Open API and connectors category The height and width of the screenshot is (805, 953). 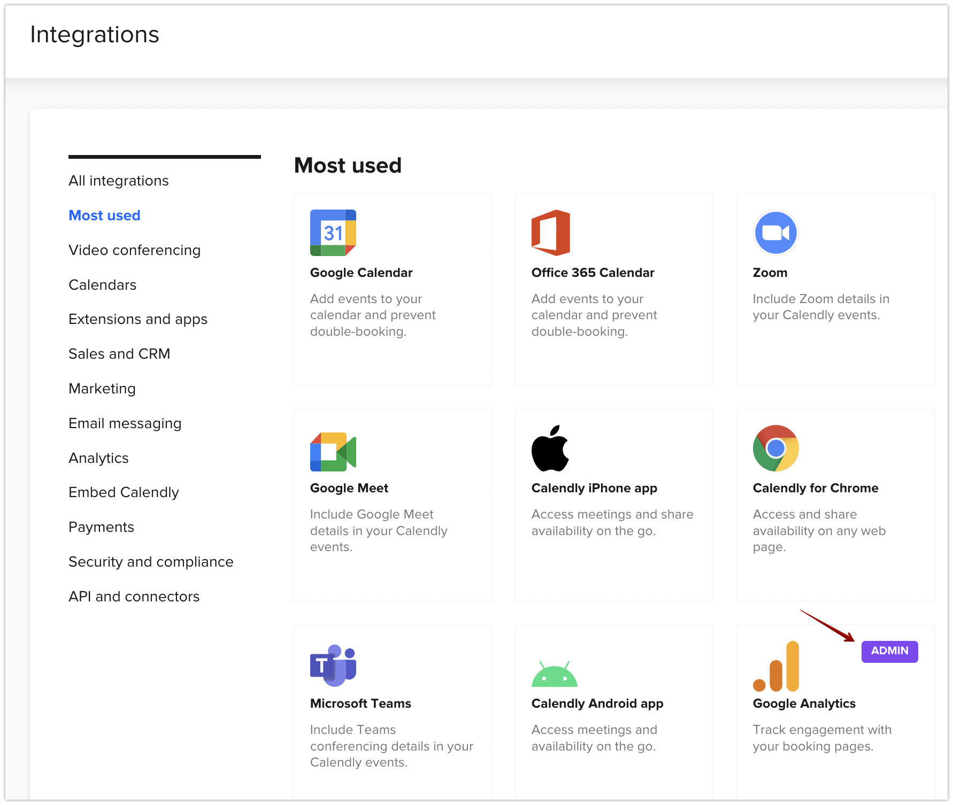point(134,597)
